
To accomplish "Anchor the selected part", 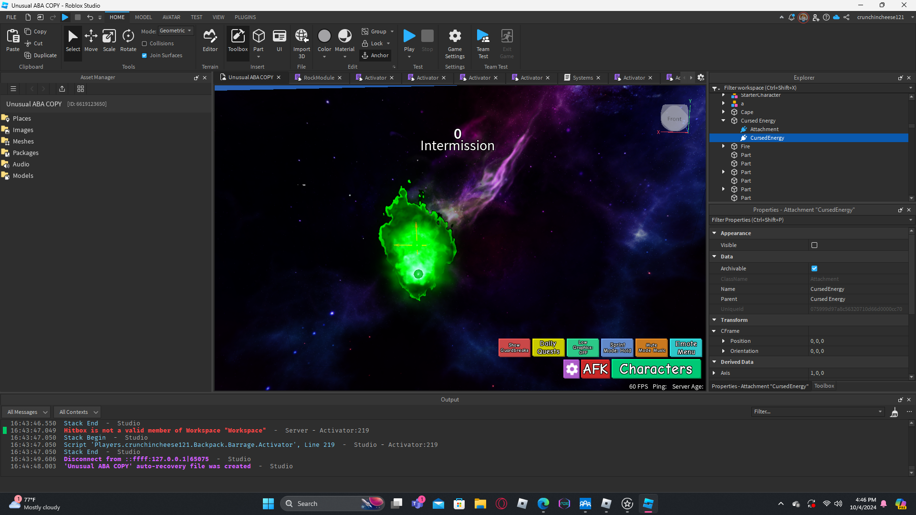I will pyautogui.click(x=375, y=55).
